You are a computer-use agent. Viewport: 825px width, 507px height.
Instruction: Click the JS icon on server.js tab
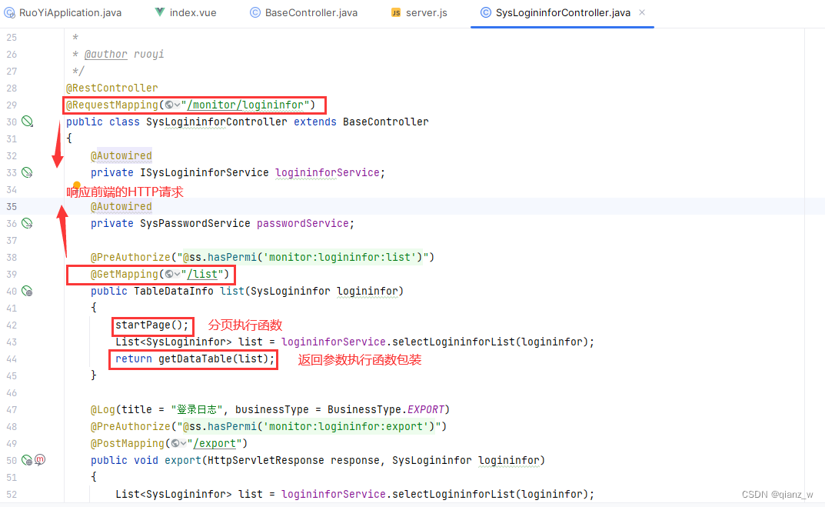click(396, 12)
